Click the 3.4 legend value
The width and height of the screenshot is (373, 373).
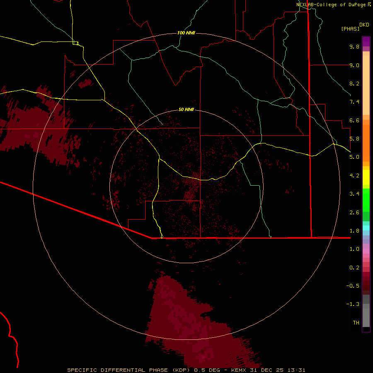(354, 194)
